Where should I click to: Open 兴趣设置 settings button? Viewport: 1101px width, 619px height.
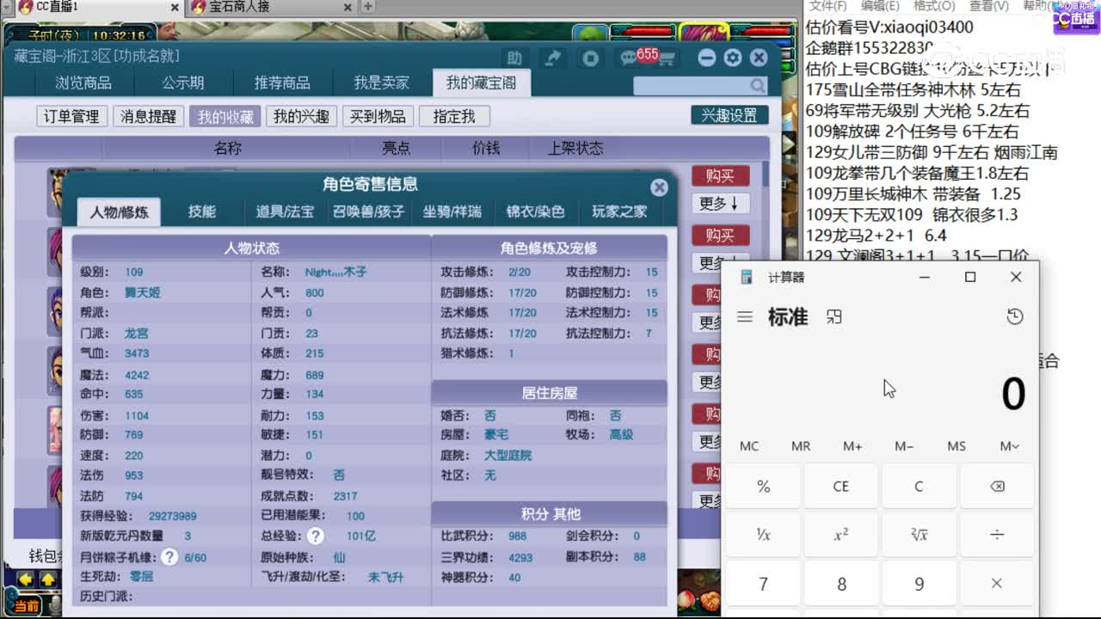(729, 115)
